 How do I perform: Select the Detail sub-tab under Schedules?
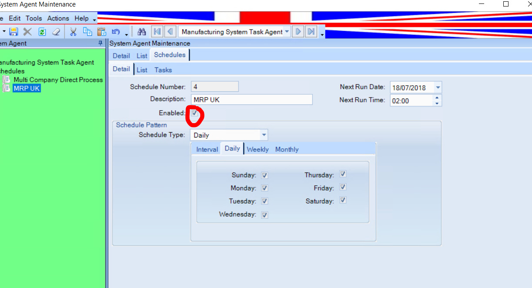[x=121, y=69]
